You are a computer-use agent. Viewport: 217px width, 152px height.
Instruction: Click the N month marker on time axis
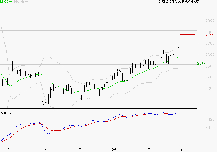click(46, 150)
